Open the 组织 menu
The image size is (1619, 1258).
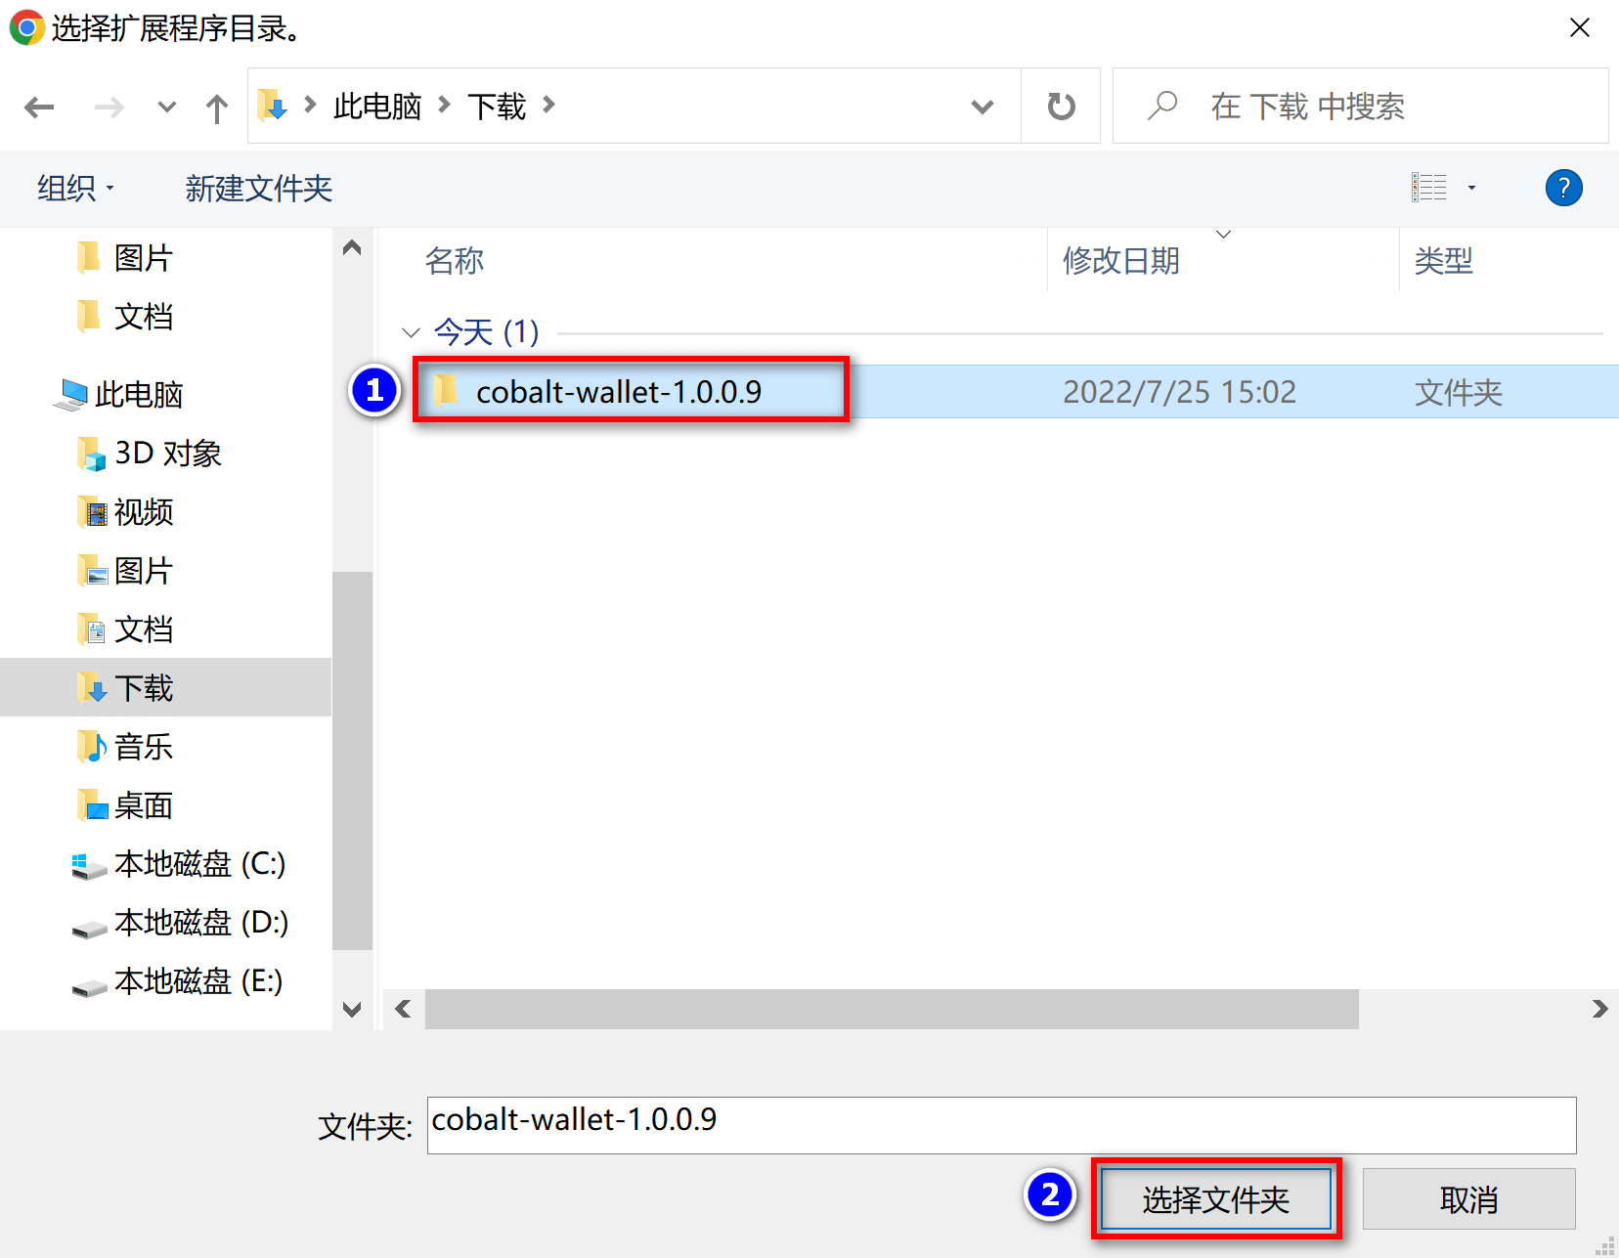[75, 188]
